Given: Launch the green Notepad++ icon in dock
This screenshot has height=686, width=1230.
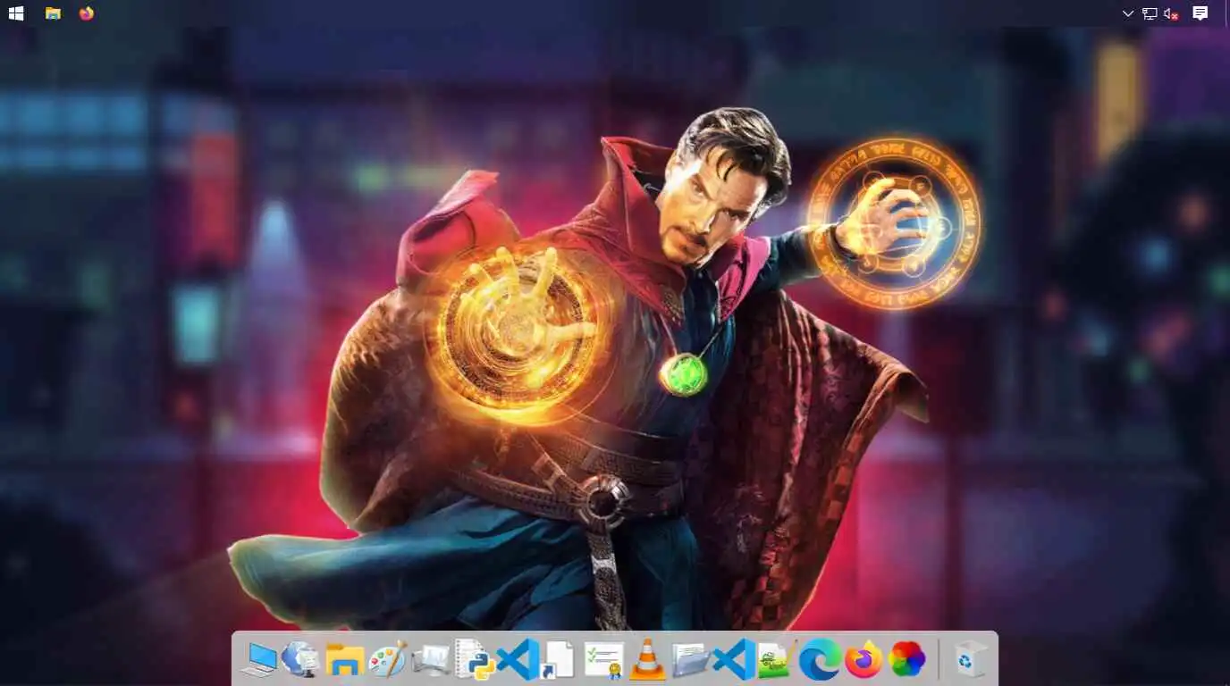Looking at the screenshot, I should (x=776, y=660).
